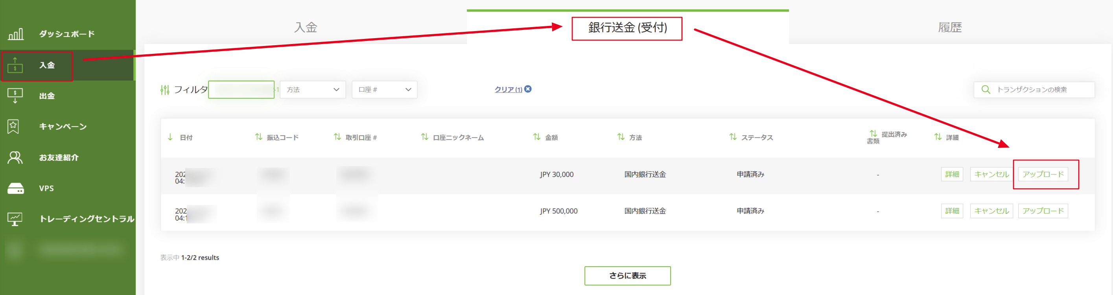
Task: Click the VPS drive icon
Action: click(16, 188)
